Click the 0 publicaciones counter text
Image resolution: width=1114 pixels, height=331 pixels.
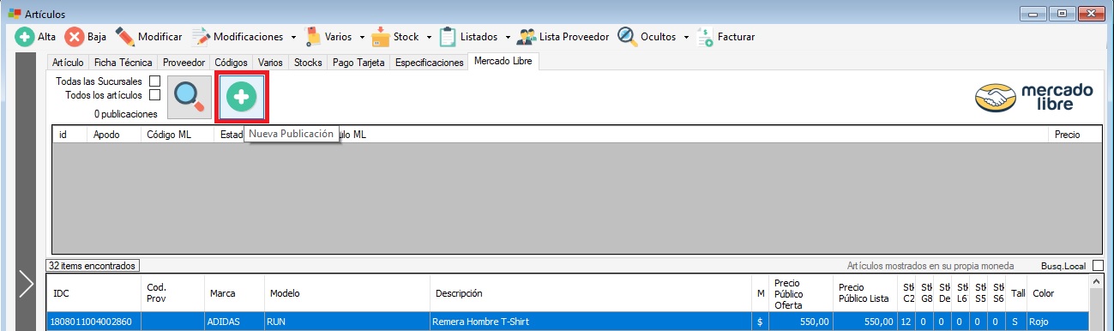126,113
